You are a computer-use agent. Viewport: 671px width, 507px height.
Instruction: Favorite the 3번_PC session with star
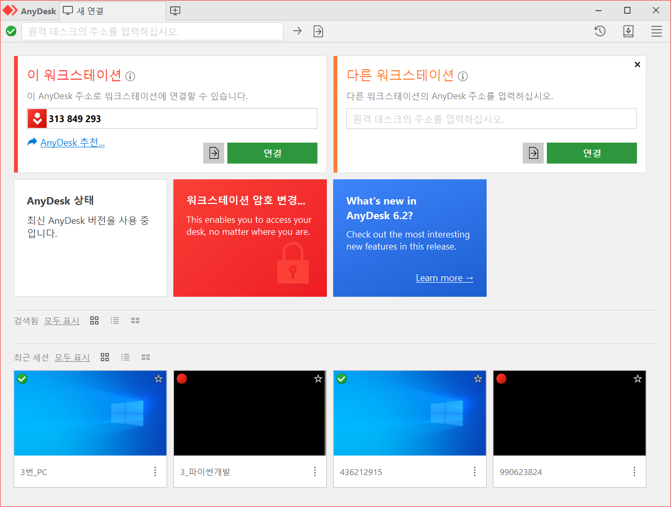coord(158,379)
